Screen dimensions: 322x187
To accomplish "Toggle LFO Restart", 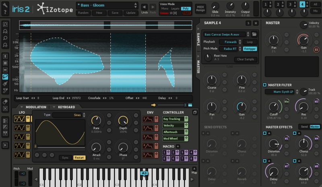I will click(79, 158).
